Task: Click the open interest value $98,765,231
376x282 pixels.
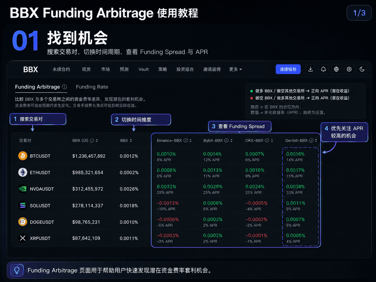Action: (x=86, y=222)
